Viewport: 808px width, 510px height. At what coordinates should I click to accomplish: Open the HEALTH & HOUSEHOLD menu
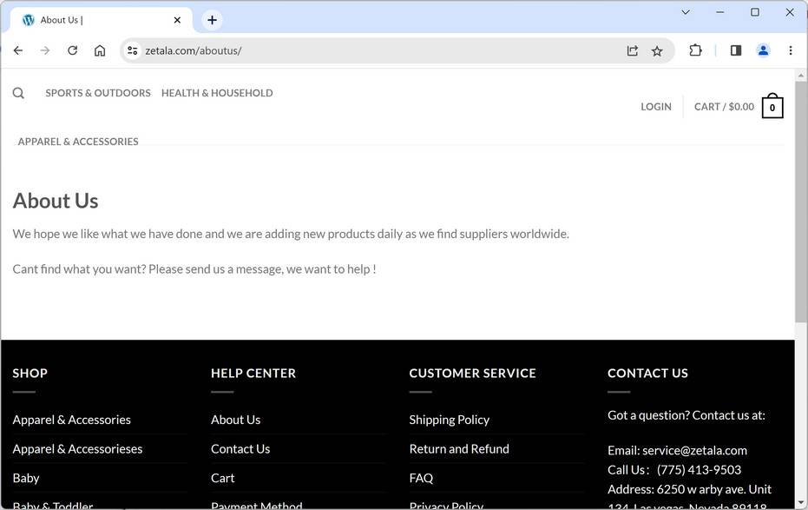216,92
